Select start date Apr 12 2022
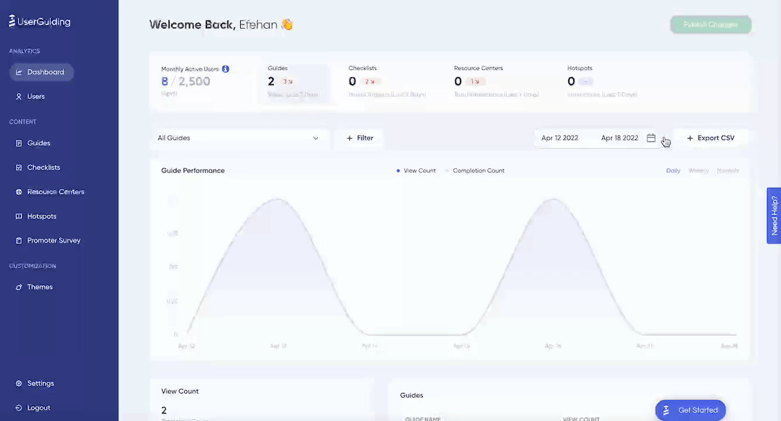 (559, 138)
